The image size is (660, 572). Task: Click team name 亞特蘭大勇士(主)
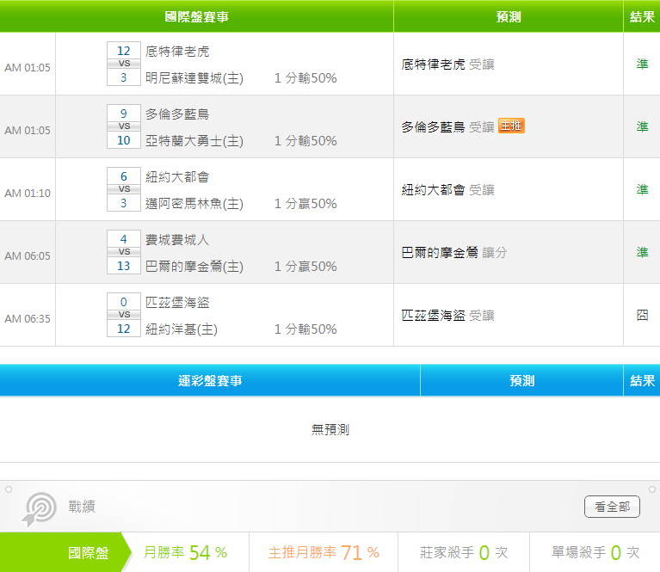(194, 140)
